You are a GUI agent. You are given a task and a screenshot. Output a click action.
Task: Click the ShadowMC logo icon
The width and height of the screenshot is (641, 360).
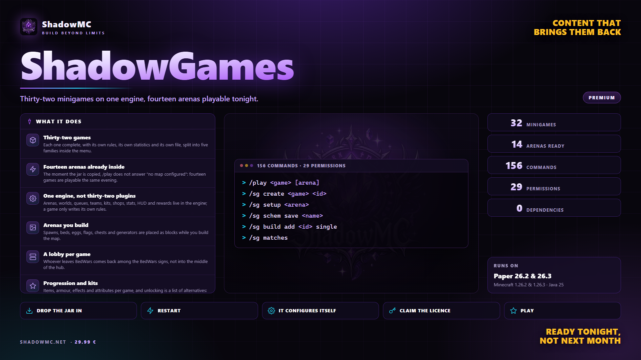point(29,27)
